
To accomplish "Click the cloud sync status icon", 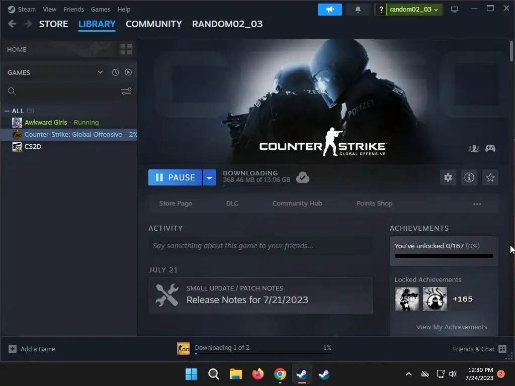I will coord(302,177).
